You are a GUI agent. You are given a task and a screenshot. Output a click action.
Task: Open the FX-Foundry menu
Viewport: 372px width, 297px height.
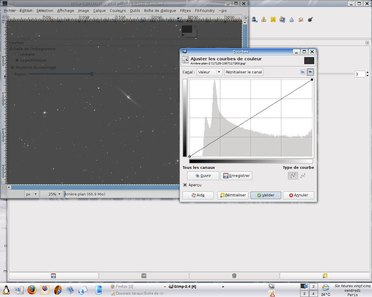[205, 10]
